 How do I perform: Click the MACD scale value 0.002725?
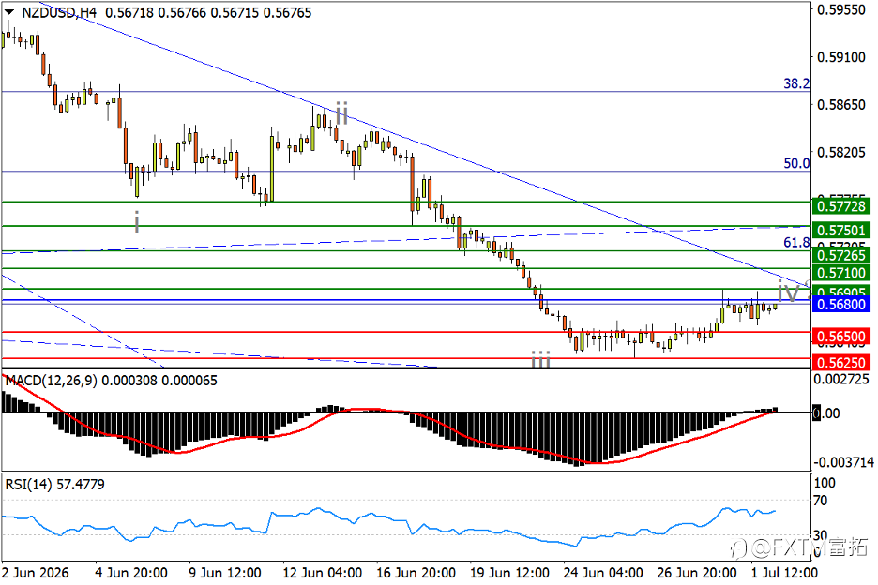(841, 380)
